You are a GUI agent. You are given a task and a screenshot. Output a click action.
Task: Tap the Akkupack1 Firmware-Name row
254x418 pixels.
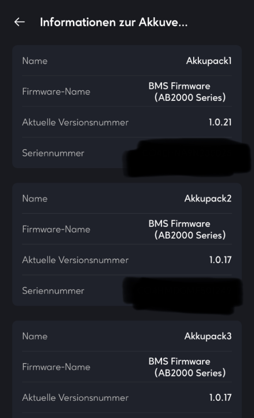127,91
